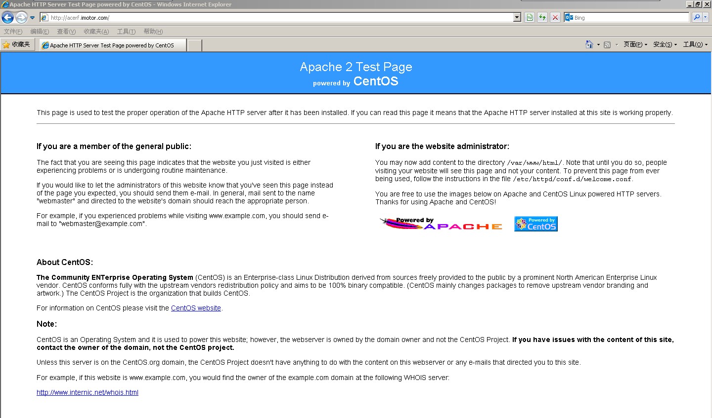This screenshot has width=712, height=418.
Task: Open the 帮助(H) menu
Action: (x=153, y=32)
